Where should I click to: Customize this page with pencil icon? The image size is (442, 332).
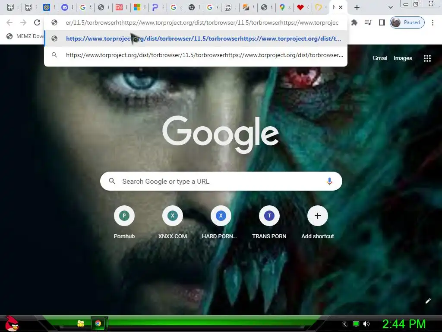pos(428,301)
